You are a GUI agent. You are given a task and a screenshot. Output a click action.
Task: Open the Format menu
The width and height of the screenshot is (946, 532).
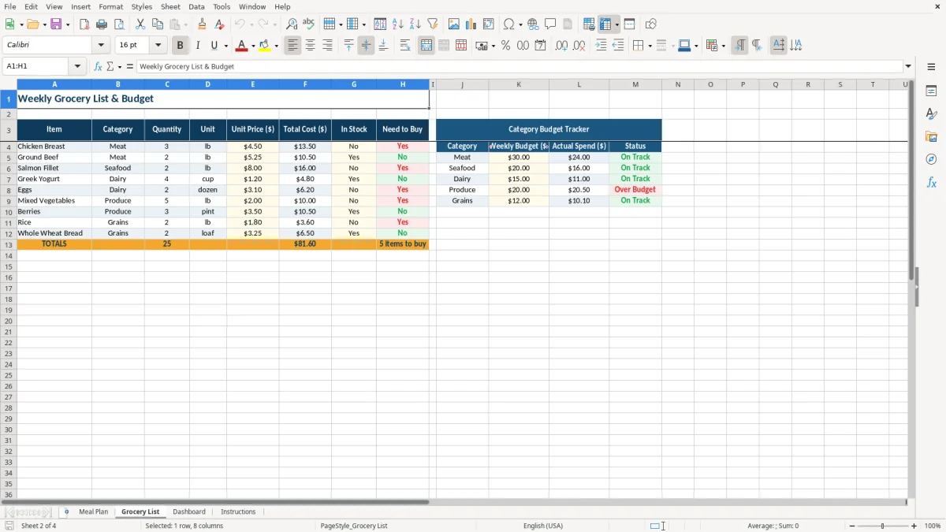click(111, 6)
